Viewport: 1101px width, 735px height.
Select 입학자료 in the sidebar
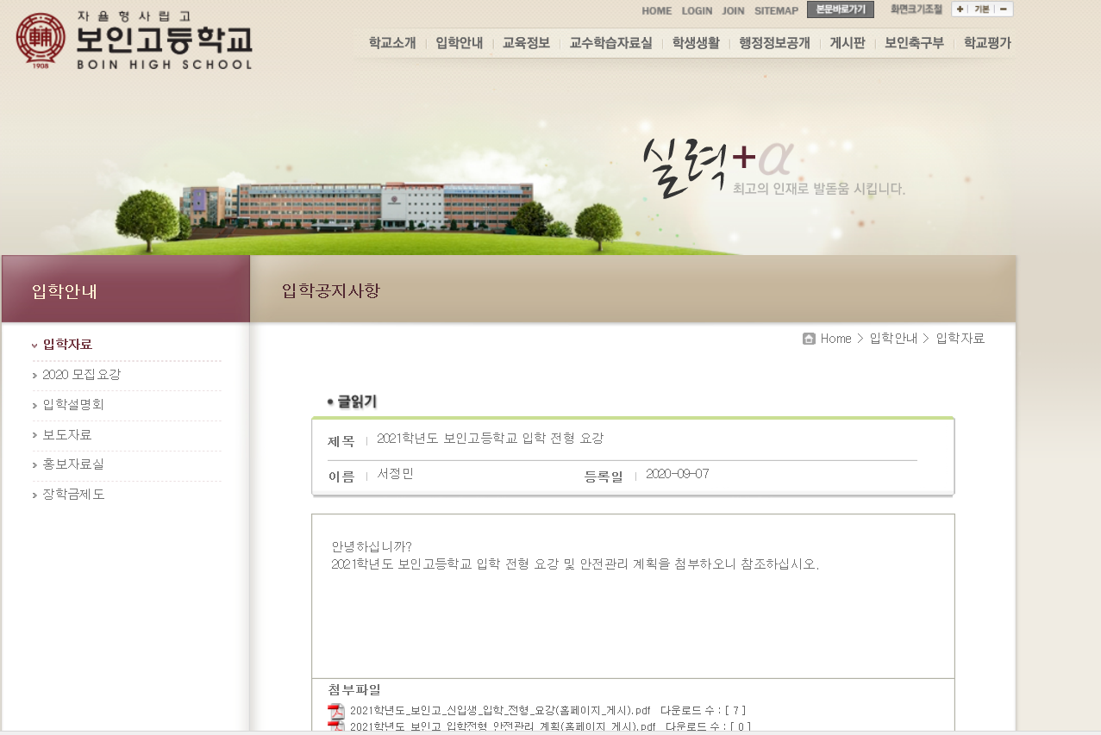point(67,345)
